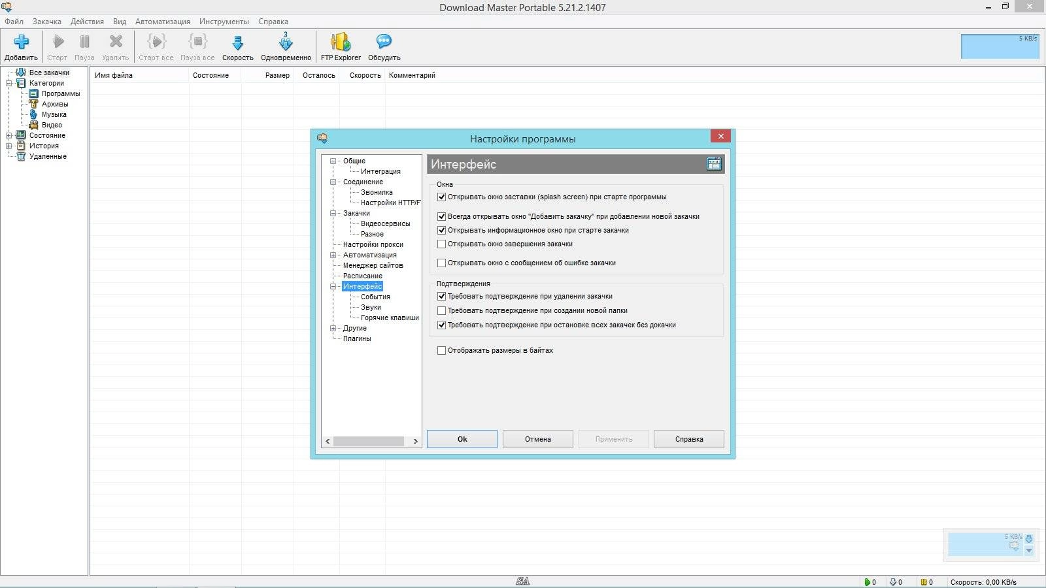Select the Музыка category icon

pyautogui.click(x=33, y=114)
